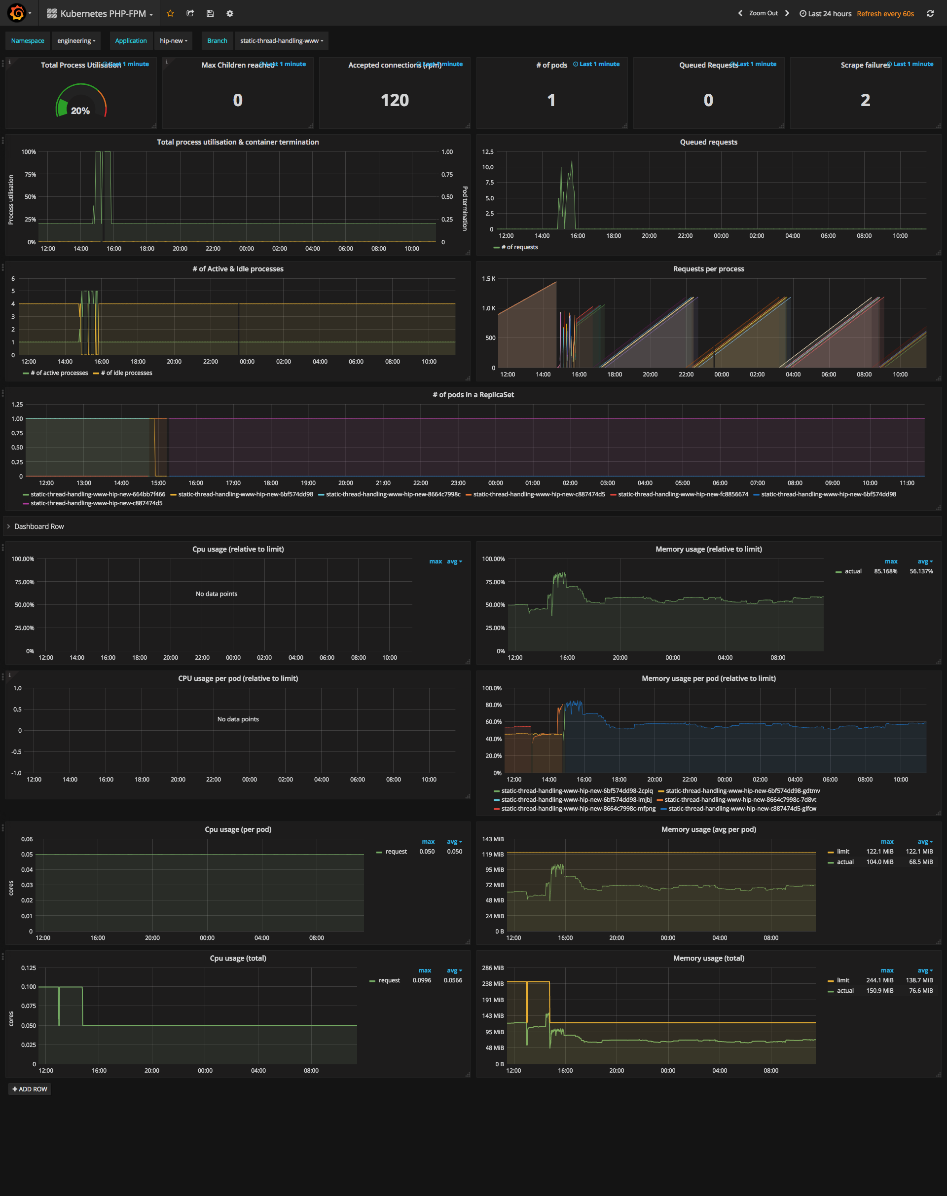Toggle '# of active processes' legend series

point(59,373)
